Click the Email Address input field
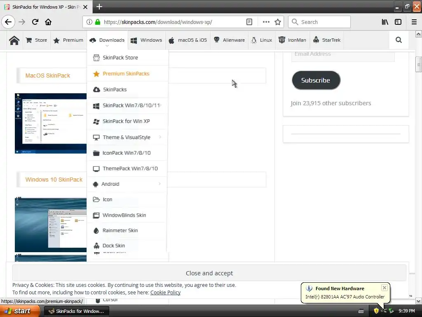This screenshot has width=422, height=317. click(343, 55)
